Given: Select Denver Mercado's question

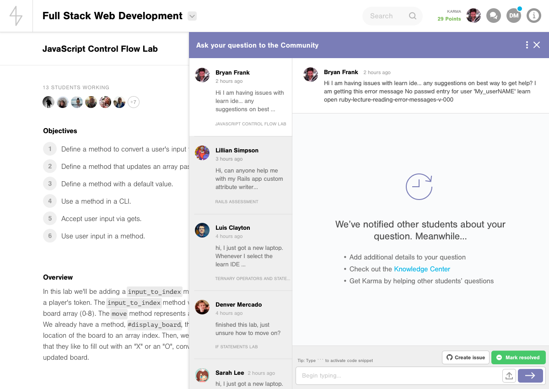Looking at the screenshot, I should click(241, 325).
